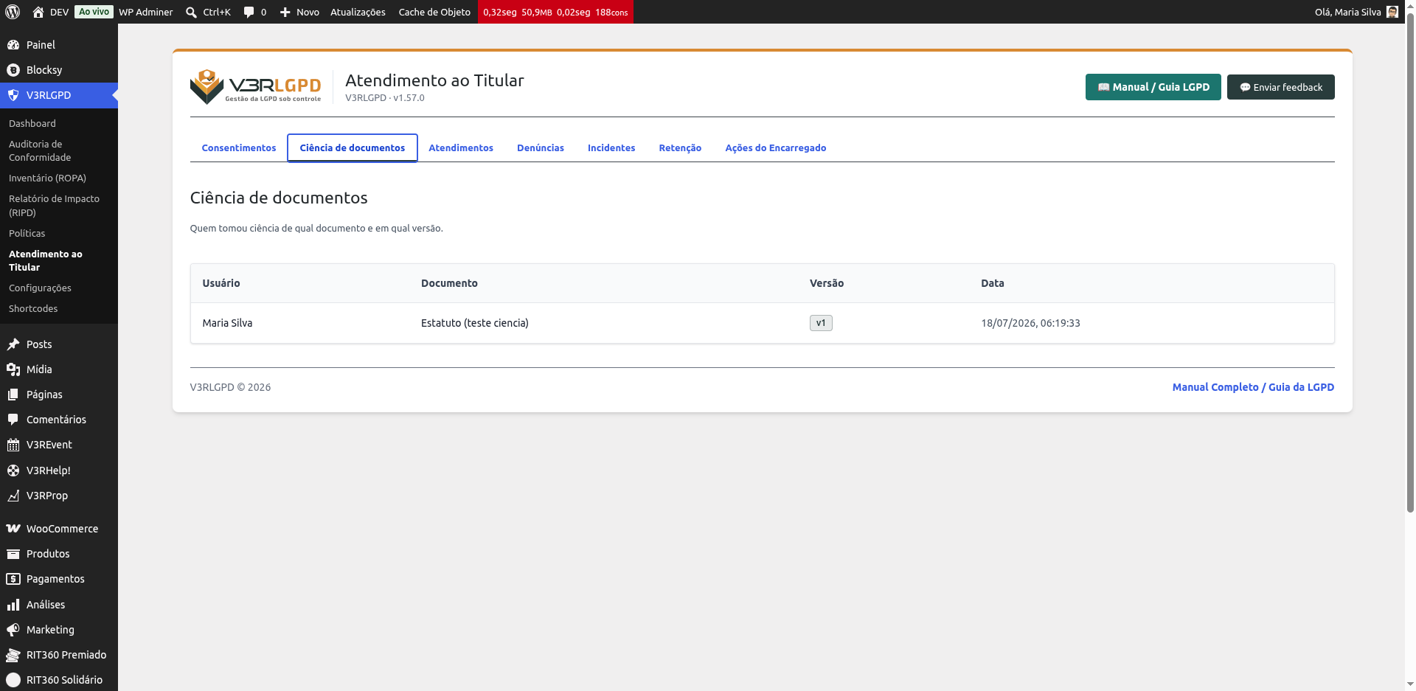Click the Ctrl+K search magnifier icon
Screen dimensions: 1416x691
[x=191, y=12]
